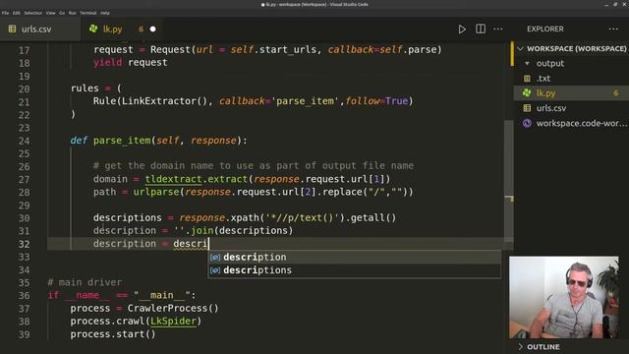
Task: Click lk.py Python icon in Explorer
Action: click(527, 93)
